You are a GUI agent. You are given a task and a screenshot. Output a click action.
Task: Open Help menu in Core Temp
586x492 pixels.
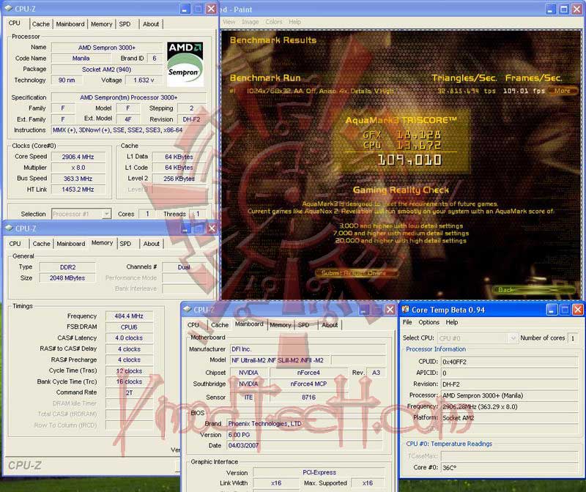[451, 322]
